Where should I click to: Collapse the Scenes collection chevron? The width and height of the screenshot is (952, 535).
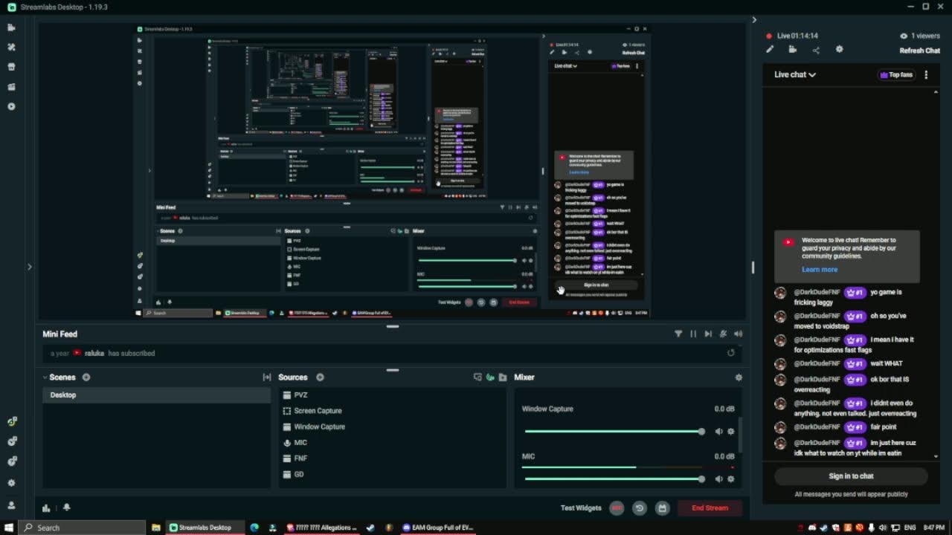pyautogui.click(x=45, y=377)
